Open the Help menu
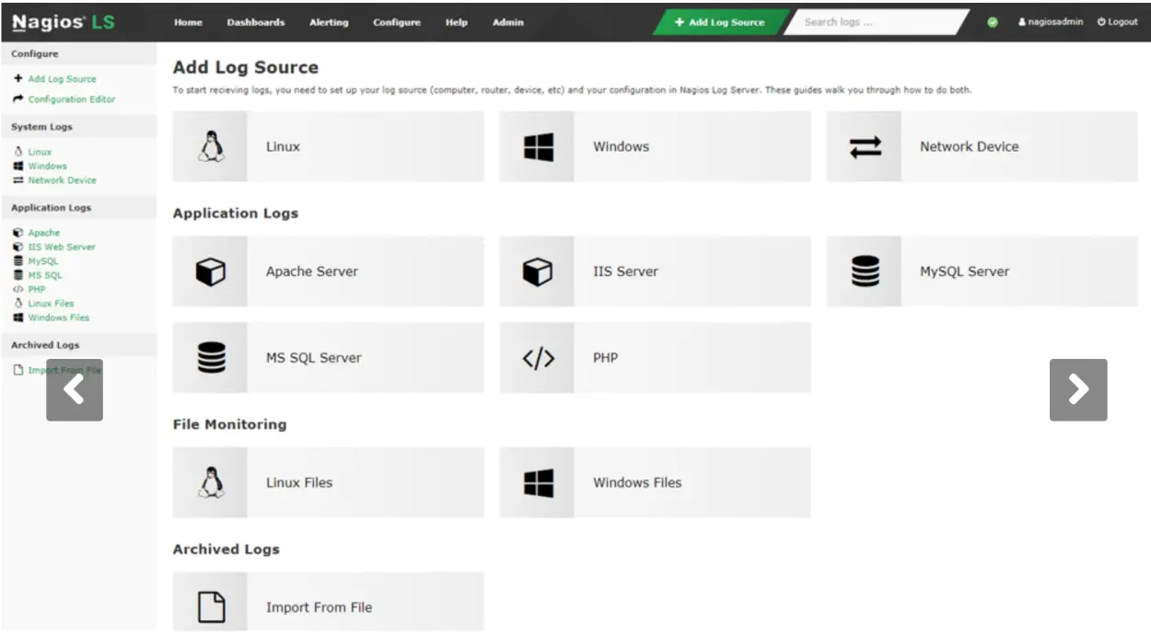Screen dimensions: 1151x635 coord(457,23)
